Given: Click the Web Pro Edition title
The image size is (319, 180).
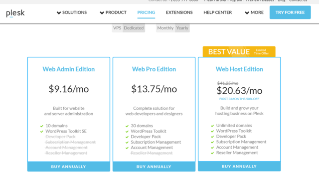Looking at the screenshot, I should tap(154, 69).
